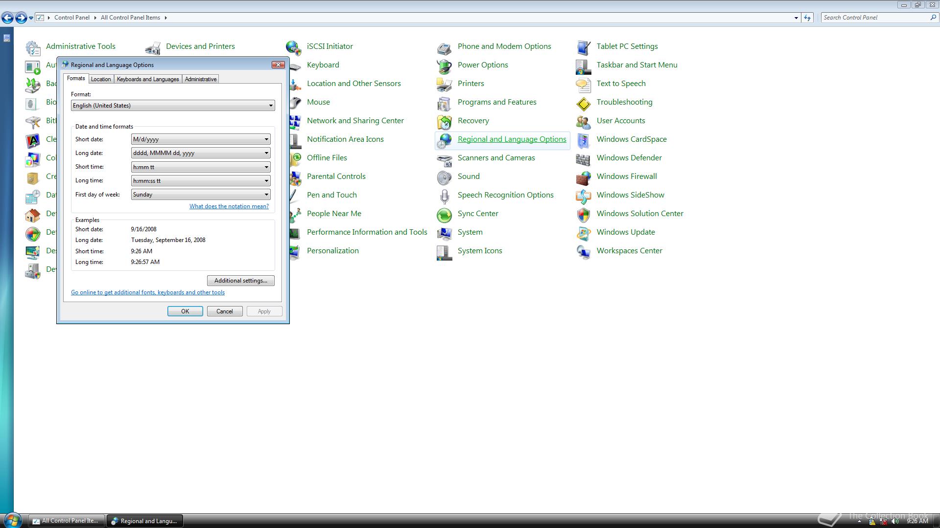The width and height of the screenshot is (940, 528).
Task: Click the System Icons icon
Action: (x=445, y=252)
